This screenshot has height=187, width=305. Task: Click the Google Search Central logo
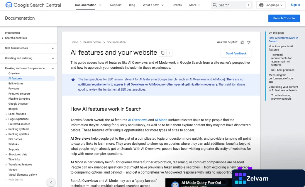tap(33, 5)
